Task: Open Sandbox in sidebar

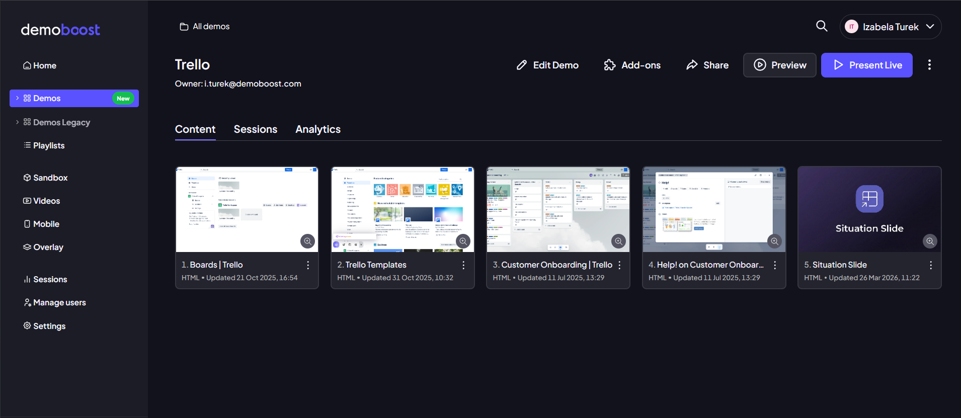Action: 45,178
